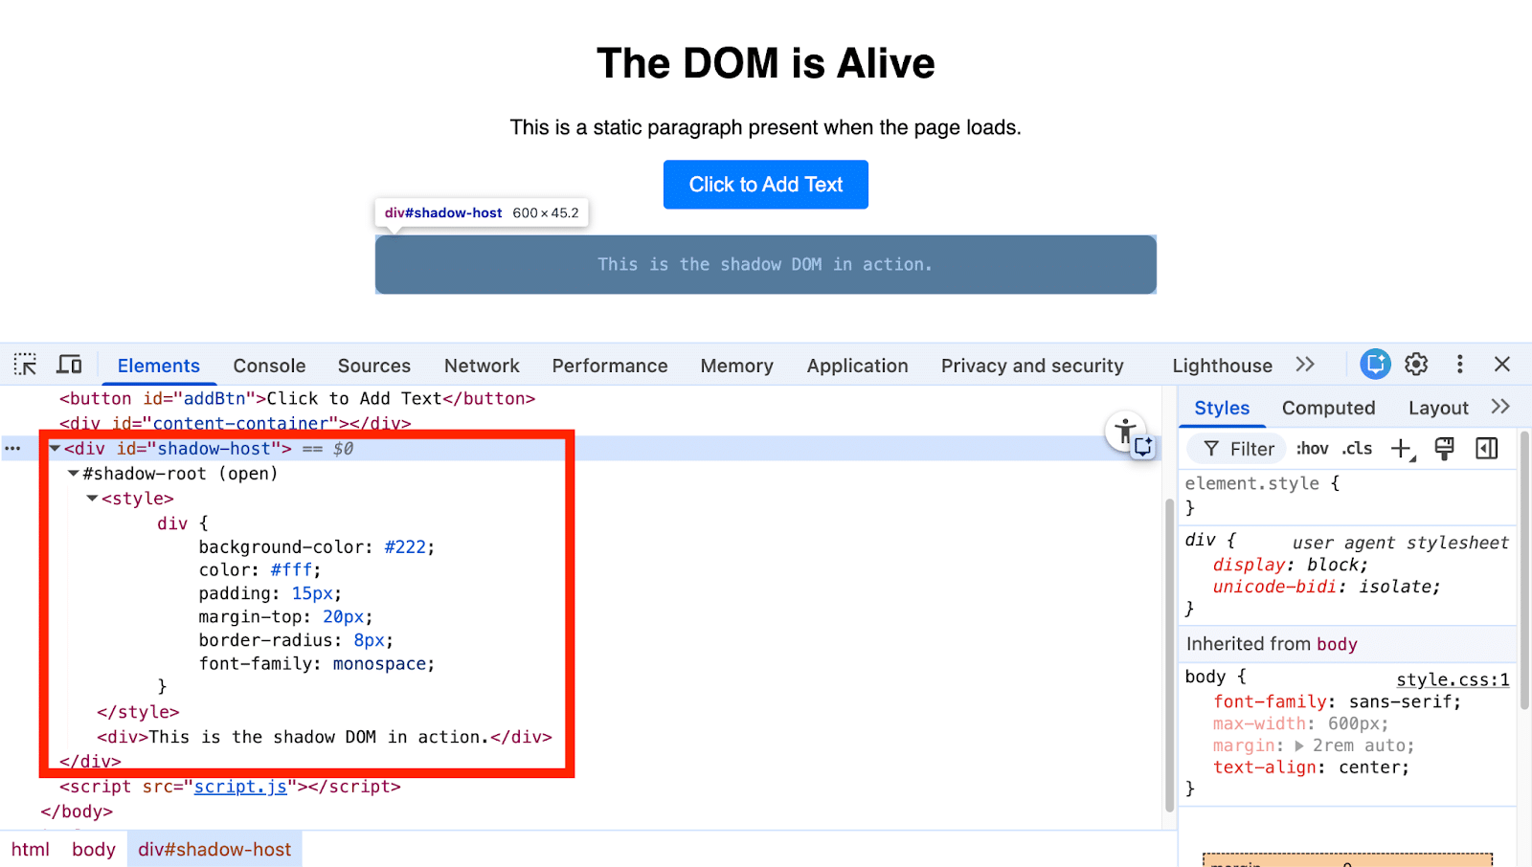This screenshot has width=1532, height=867.
Task: Toggle rendering emulations paintbrush icon
Action: (1444, 448)
